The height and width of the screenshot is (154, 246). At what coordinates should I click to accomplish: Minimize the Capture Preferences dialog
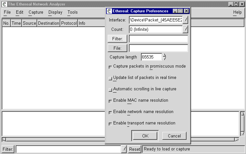[175, 11]
